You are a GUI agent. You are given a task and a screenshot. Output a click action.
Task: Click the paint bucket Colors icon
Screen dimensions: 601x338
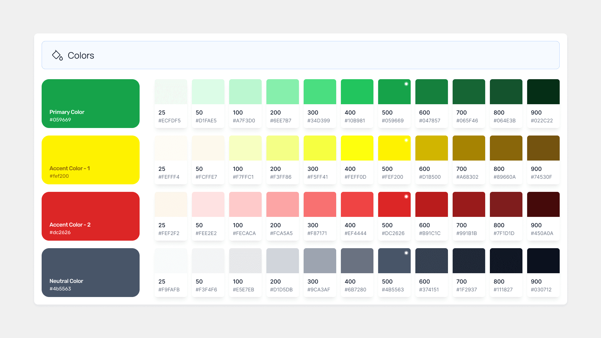(x=57, y=55)
